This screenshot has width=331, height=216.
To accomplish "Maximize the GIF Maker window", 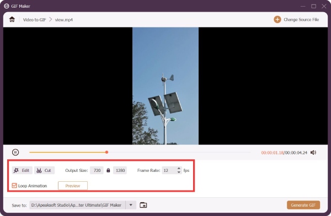I will coord(314,6).
